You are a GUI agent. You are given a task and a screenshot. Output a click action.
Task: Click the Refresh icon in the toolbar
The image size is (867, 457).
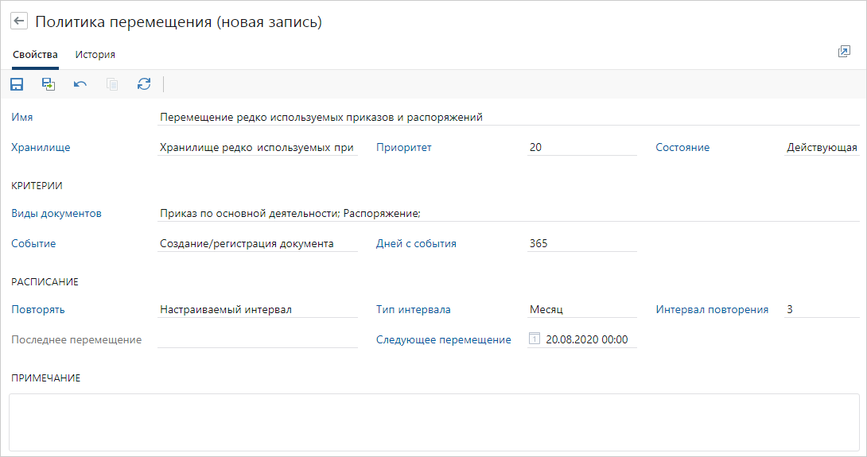click(x=144, y=84)
